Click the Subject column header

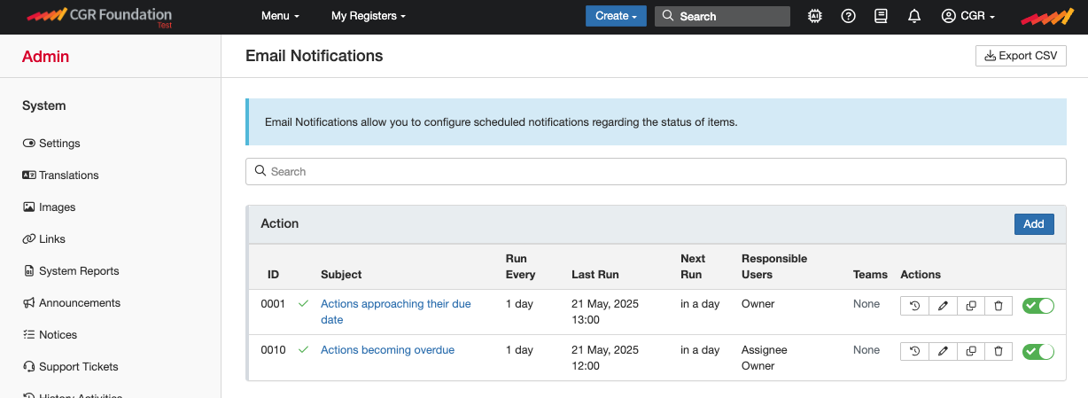click(x=341, y=275)
